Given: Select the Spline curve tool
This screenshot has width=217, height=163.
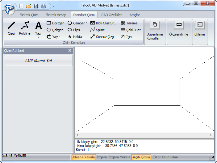Looking at the screenshot, I should [x=98, y=30].
